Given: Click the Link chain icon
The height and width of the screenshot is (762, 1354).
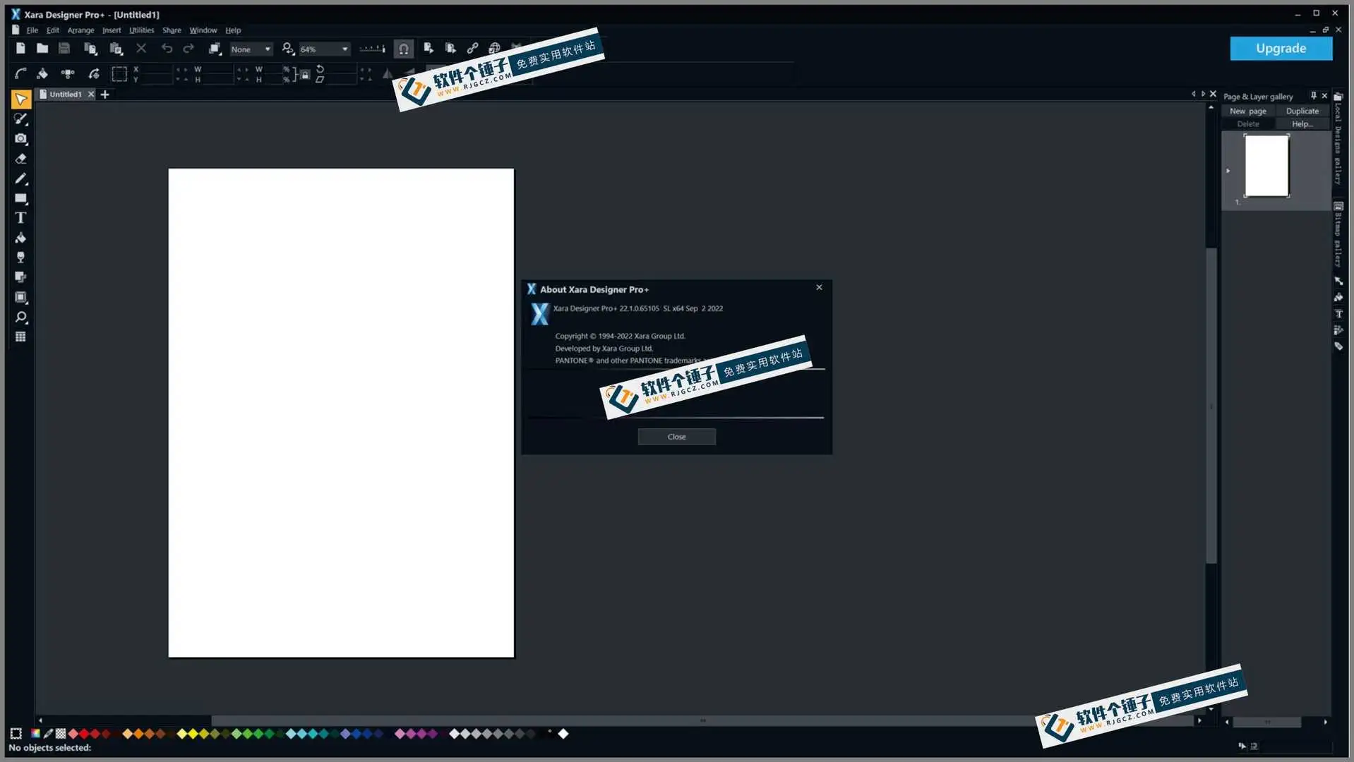Looking at the screenshot, I should (x=472, y=49).
